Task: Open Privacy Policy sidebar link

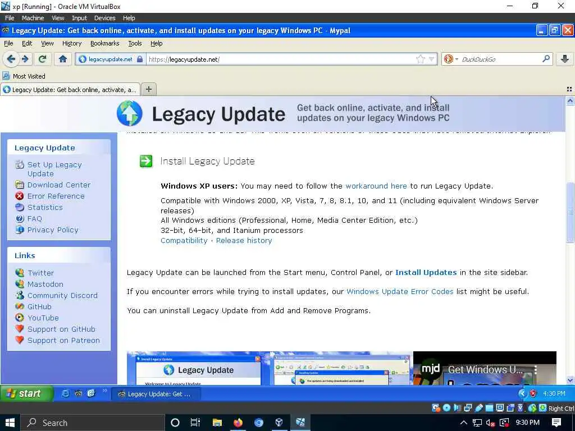Action: point(53,230)
